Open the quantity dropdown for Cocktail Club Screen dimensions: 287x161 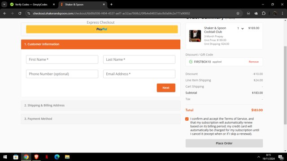tap(240, 28)
